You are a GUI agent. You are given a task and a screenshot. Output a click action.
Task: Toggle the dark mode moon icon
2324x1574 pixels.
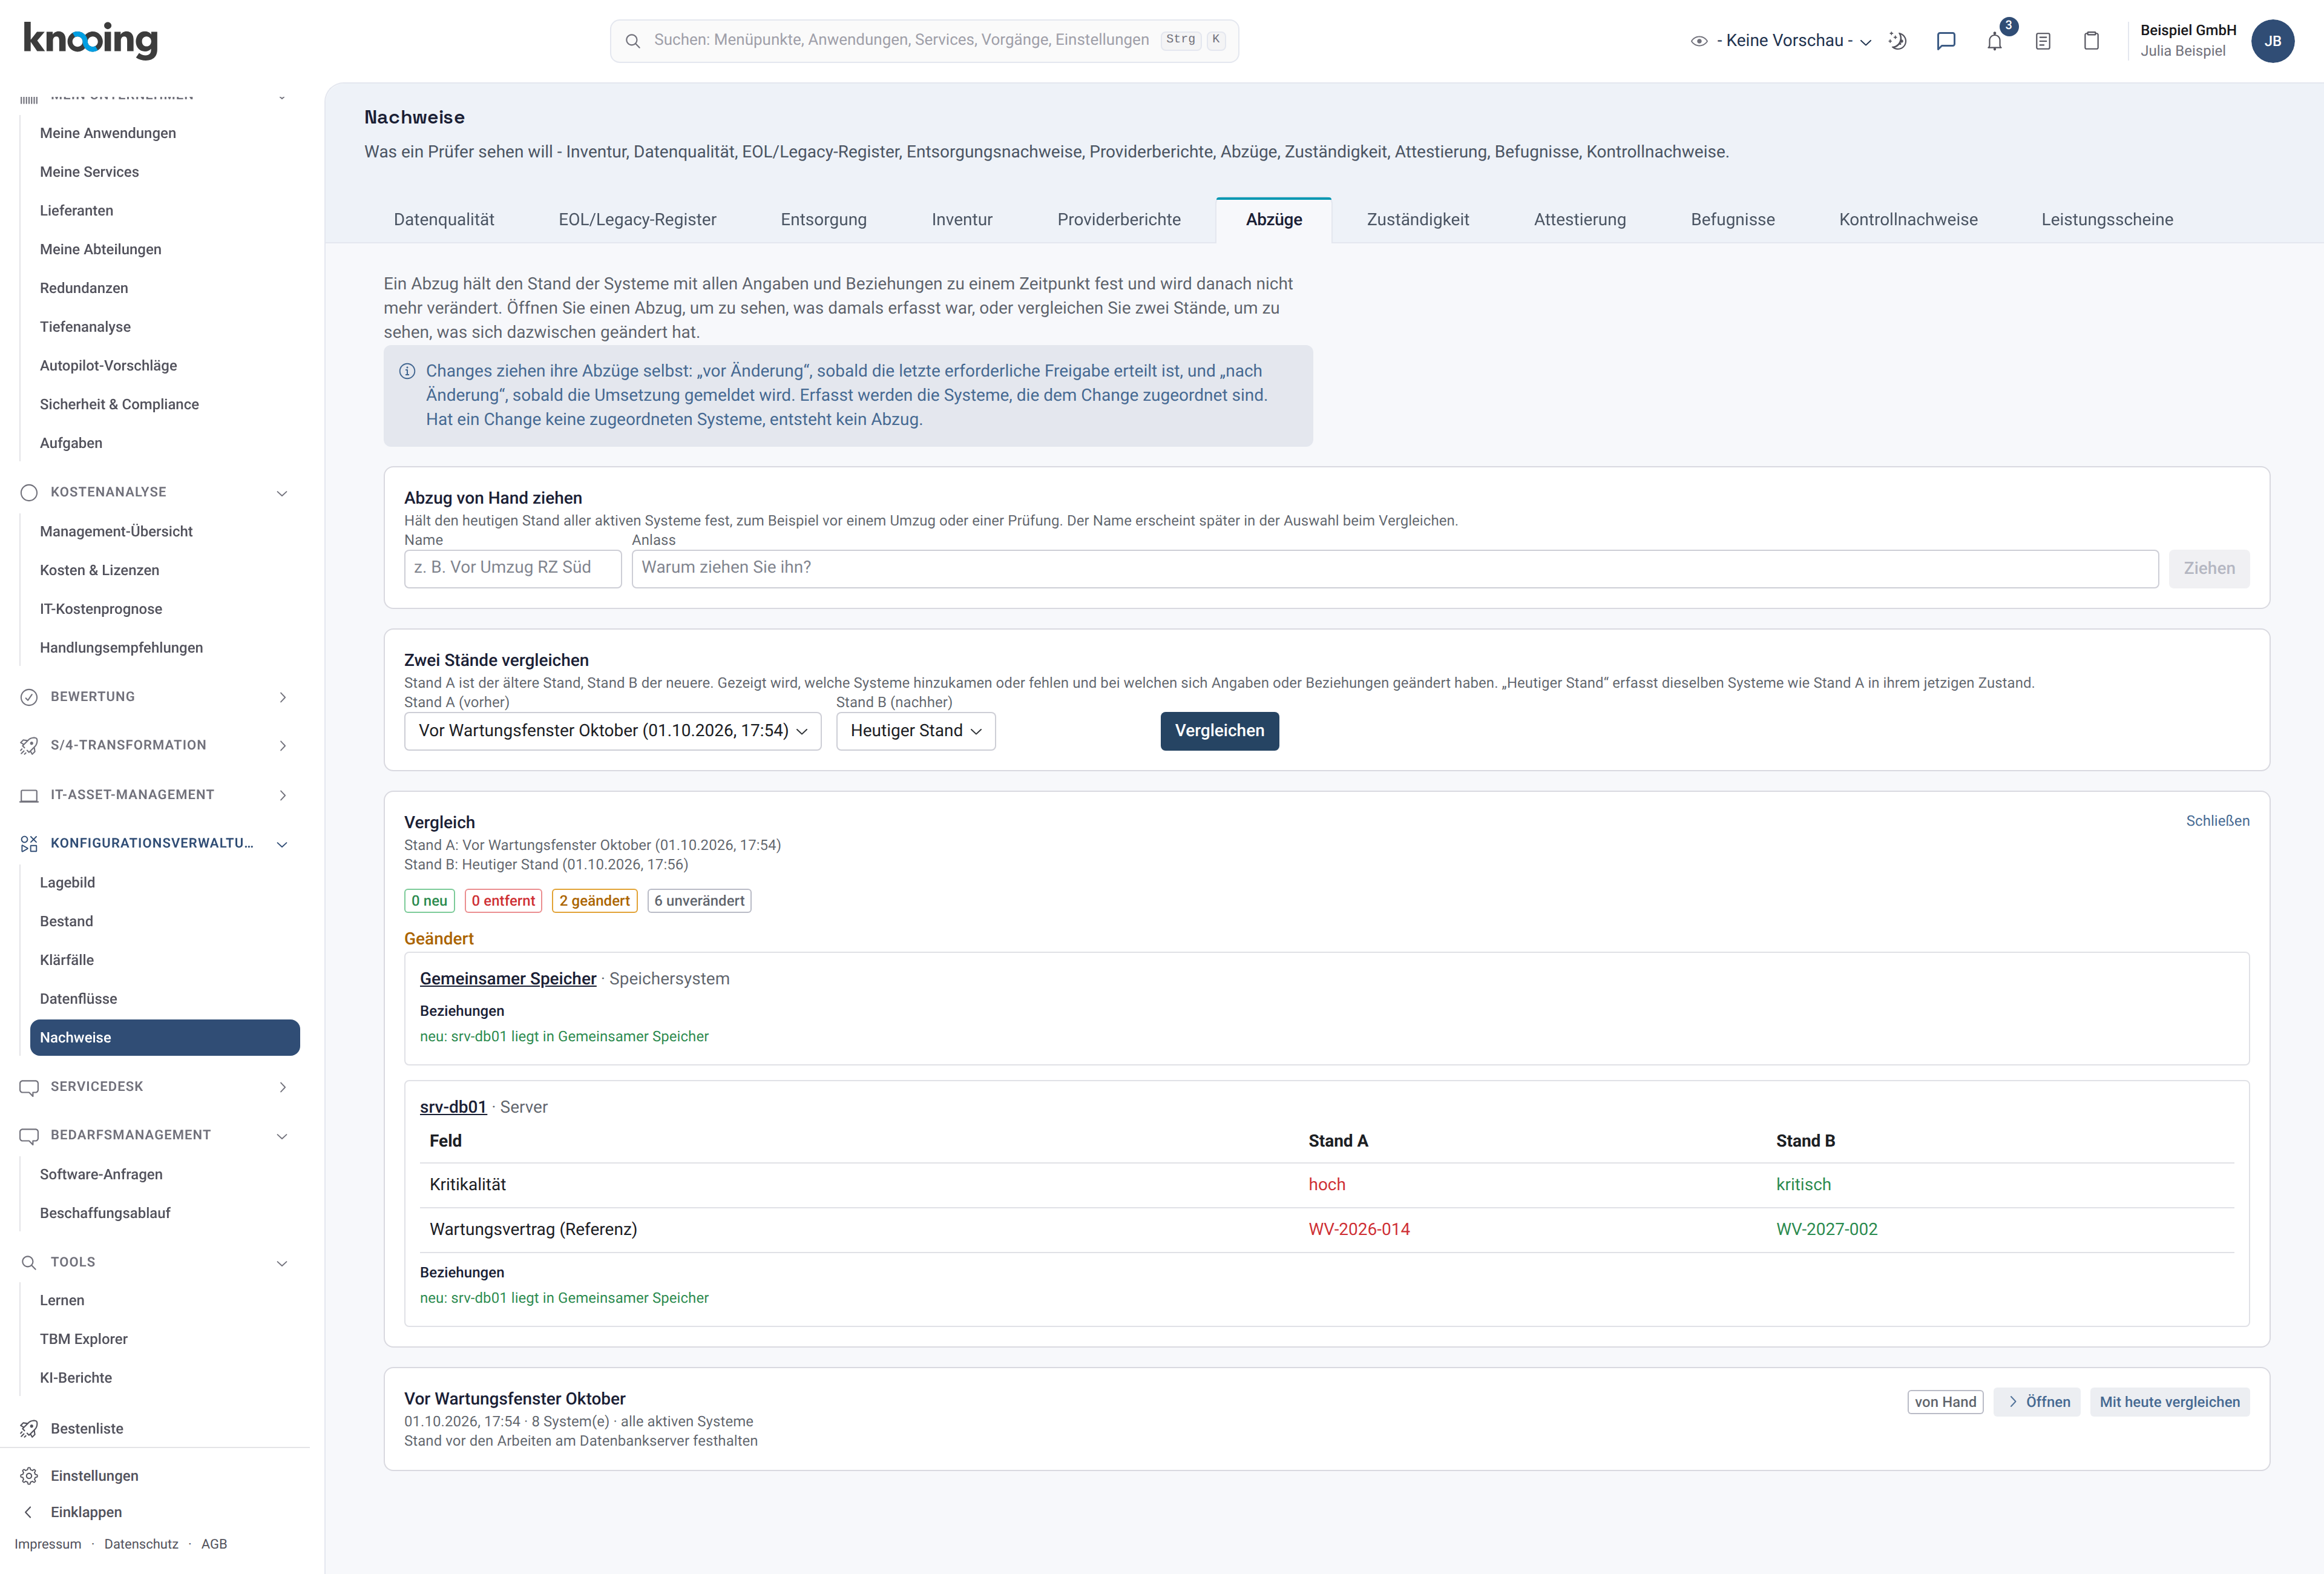pos(1897,41)
